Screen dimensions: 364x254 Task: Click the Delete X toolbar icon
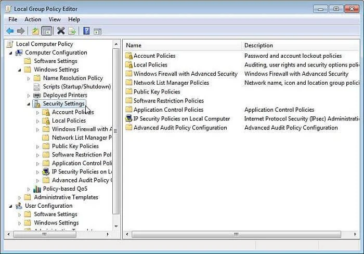61,31
